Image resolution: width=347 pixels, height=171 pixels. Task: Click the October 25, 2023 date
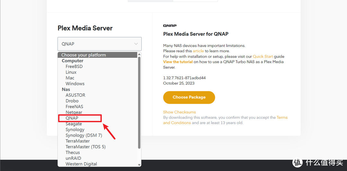tap(179, 83)
